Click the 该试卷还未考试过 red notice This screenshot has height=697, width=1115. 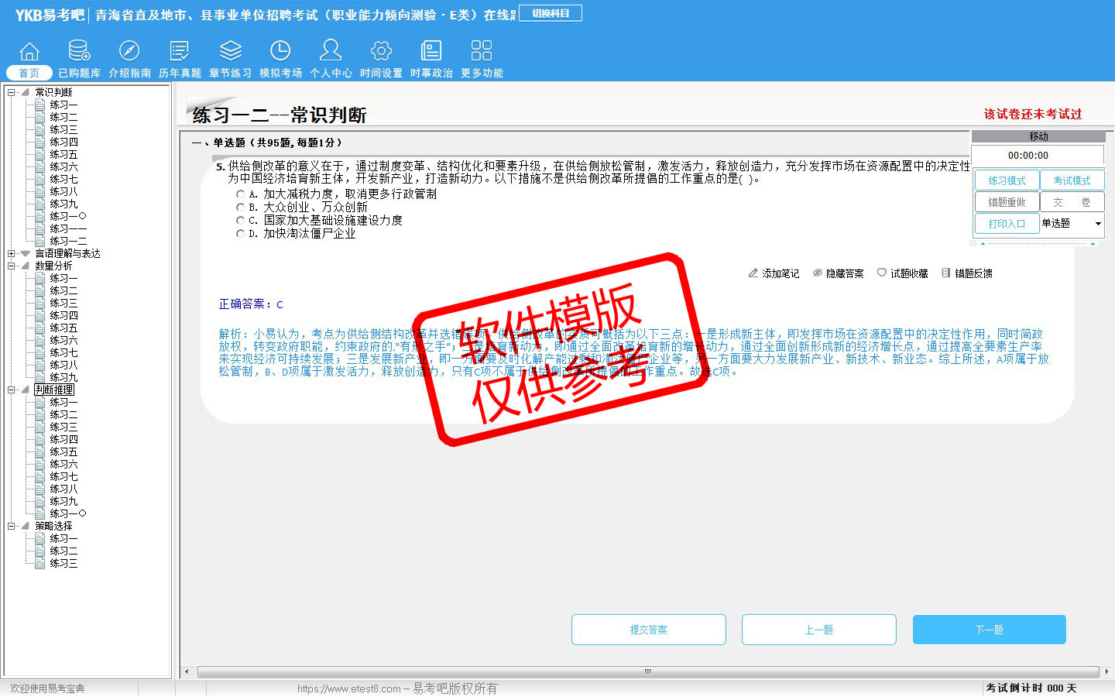[x=1033, y=114]
